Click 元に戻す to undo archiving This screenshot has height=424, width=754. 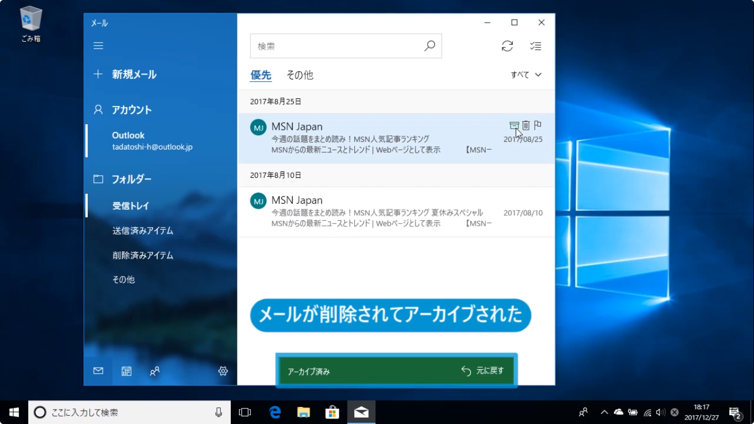[x=482, y=371]
